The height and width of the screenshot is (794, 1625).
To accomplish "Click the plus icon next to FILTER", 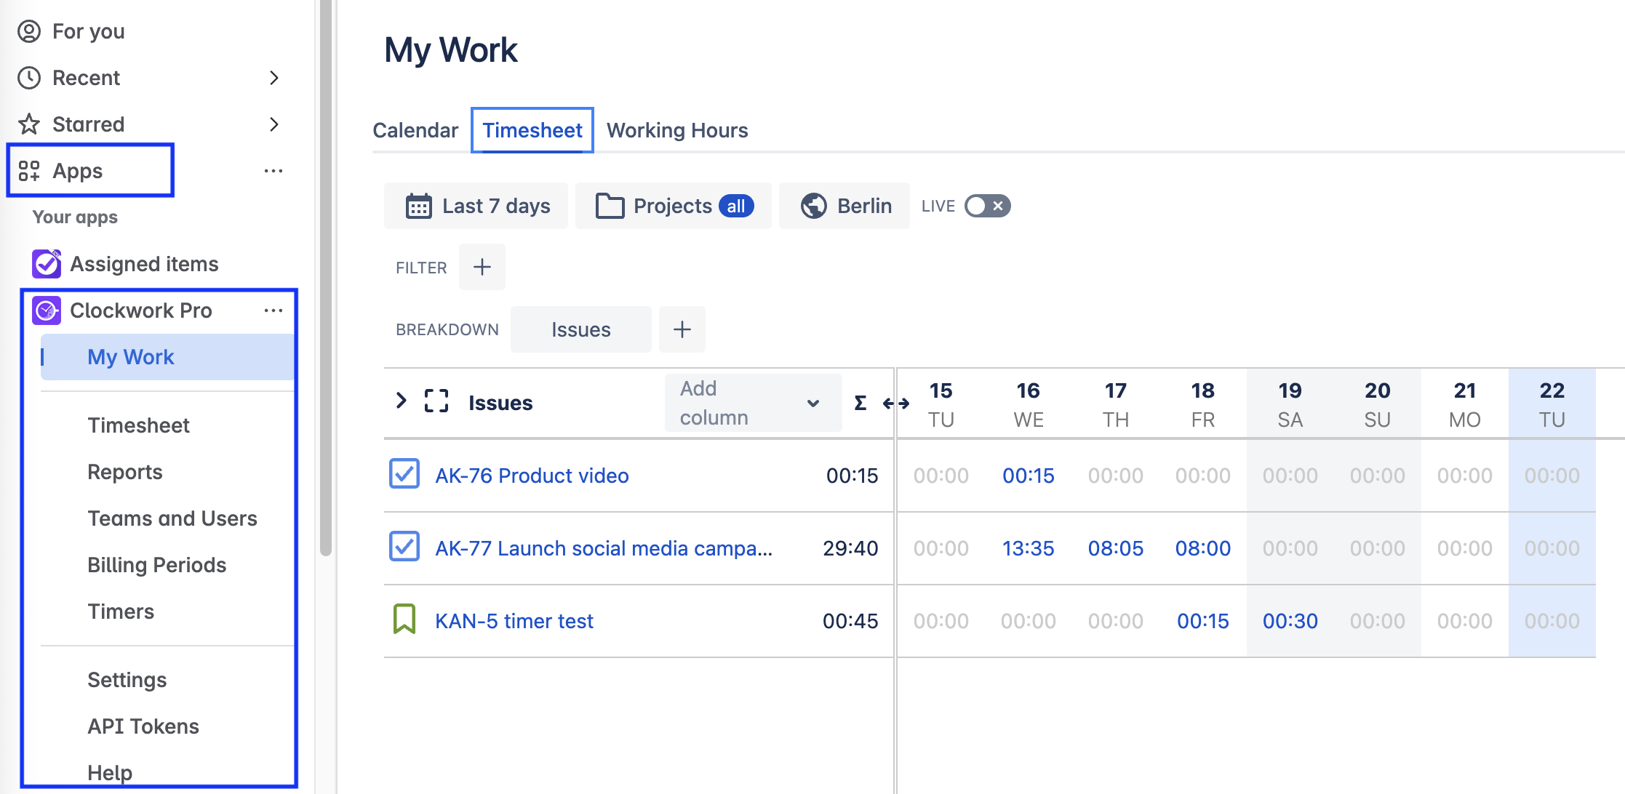I will tap(482, 267).
